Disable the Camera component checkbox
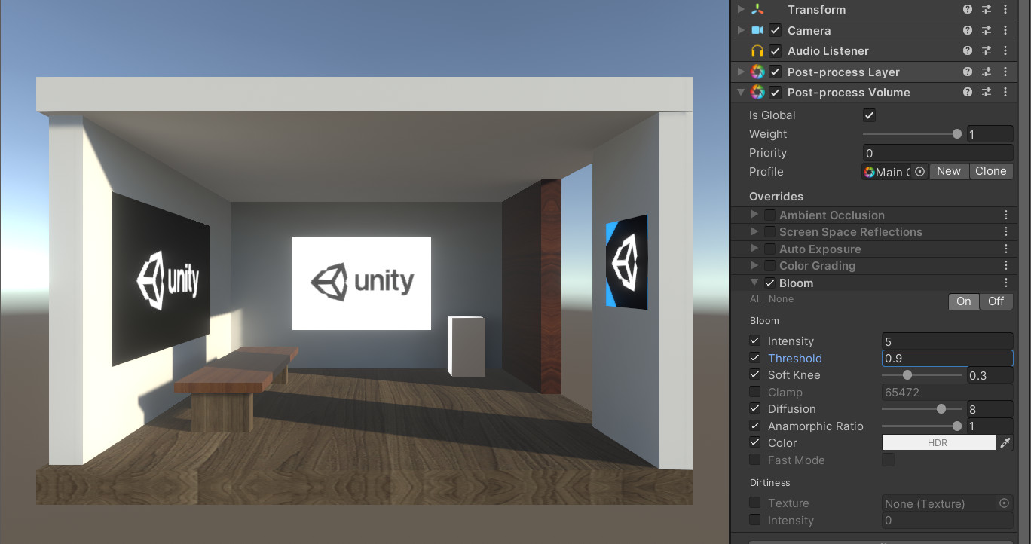This screenshot has width=1031, height=544. tap(775, 31)
